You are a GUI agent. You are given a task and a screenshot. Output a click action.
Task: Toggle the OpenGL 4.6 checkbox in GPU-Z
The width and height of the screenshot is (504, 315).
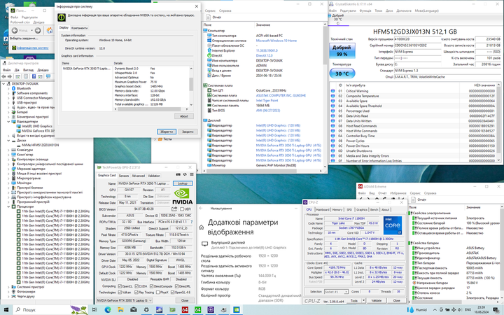tap(173, 293)
